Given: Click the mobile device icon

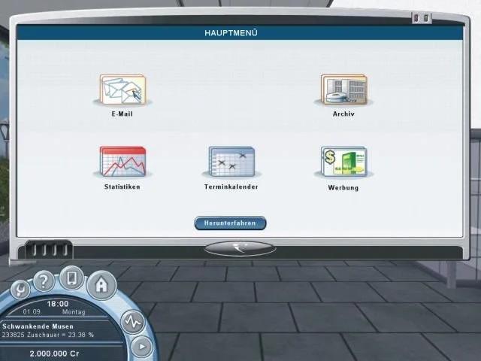Looking at the screenshot, I should click(x=72, y=278).
